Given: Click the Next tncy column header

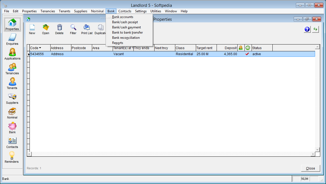Looking at the screenshot, I should 165,48.
